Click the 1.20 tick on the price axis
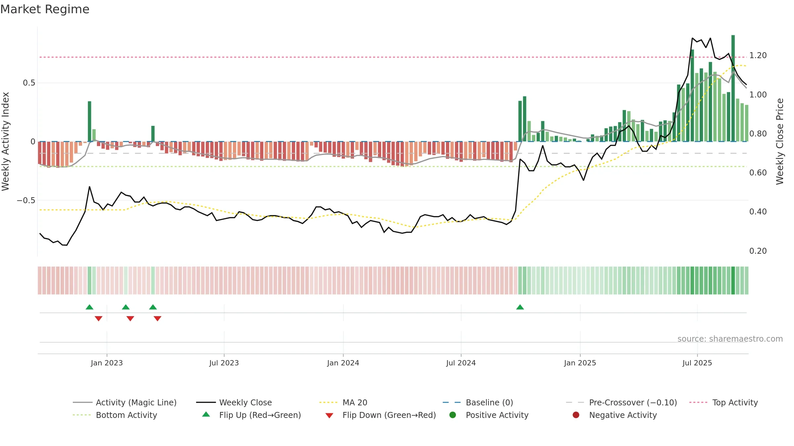Screen dimensions: 794x446 click(758, 56)
